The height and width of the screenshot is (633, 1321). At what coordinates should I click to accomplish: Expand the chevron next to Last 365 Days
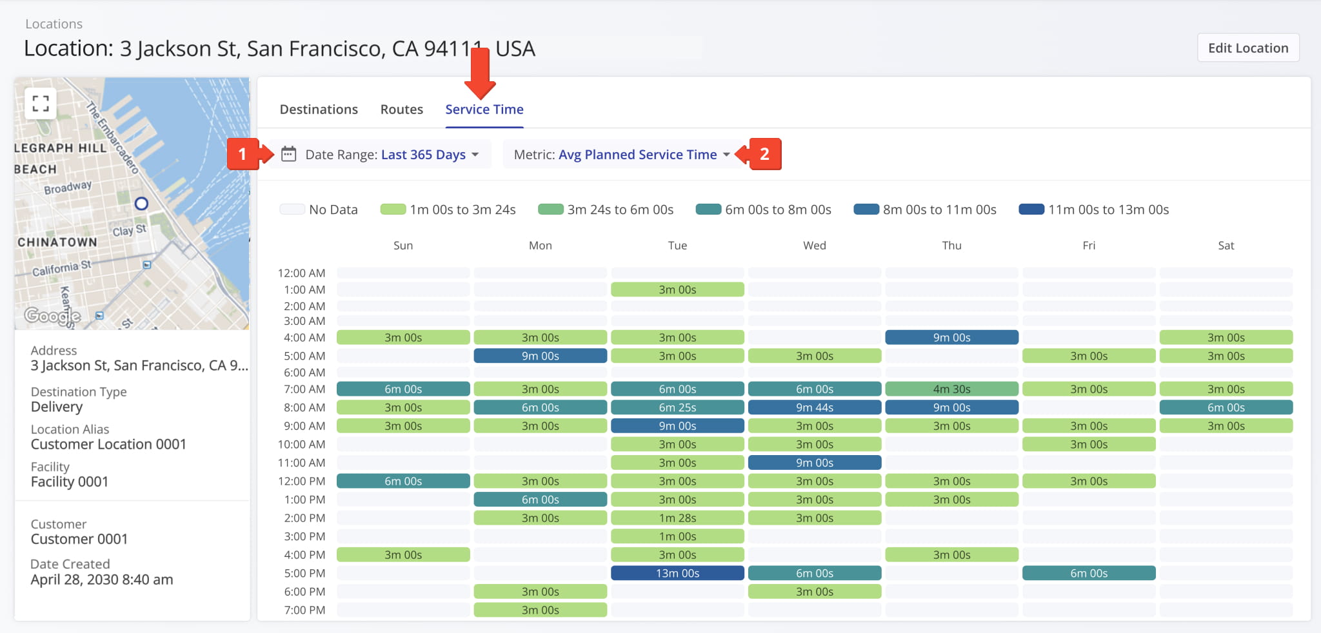point(475,155)
